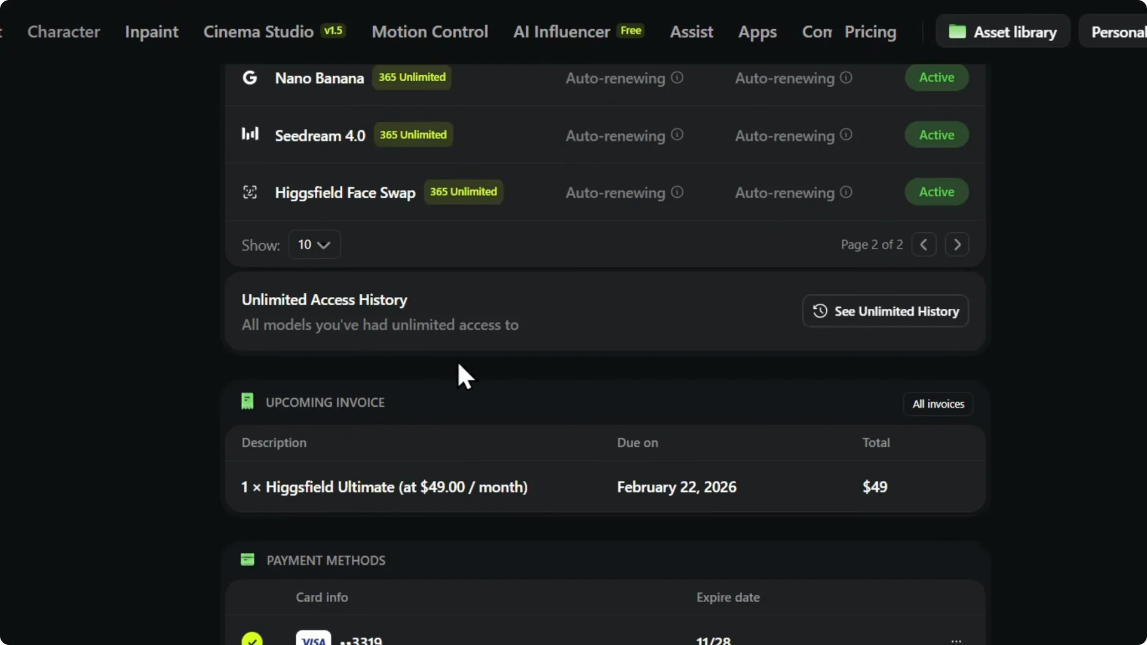Viewport: 1147px width, 645px height.
Task: Toggle Active status for Nano Banana
Action: click(x=936, y=77)
